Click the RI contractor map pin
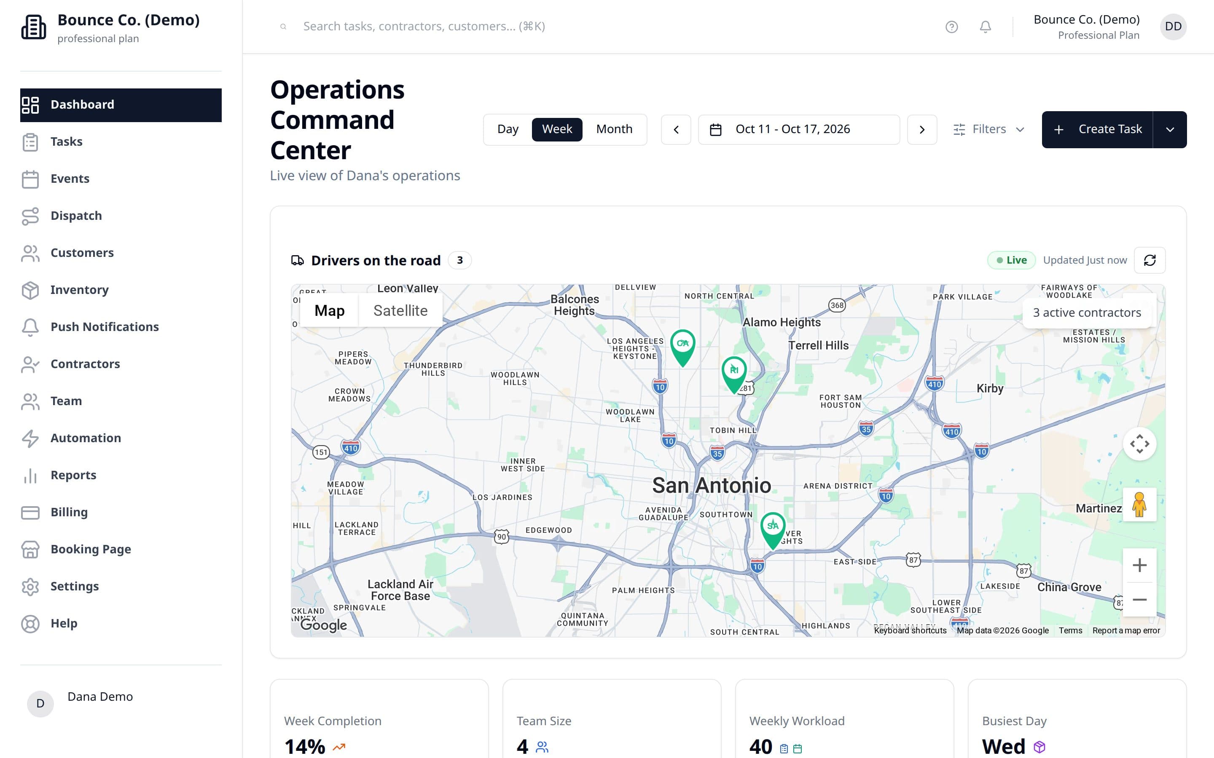1214x758 pixels. (734, 374)
